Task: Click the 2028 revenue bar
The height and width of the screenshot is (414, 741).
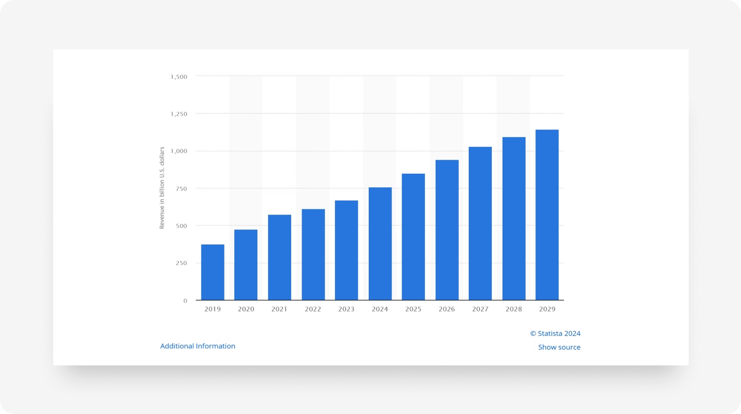Action: [513, 218]
